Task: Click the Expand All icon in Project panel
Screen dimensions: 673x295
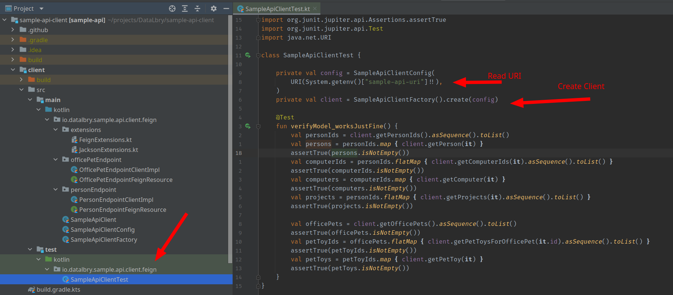Action: click(x=185, y=9)
